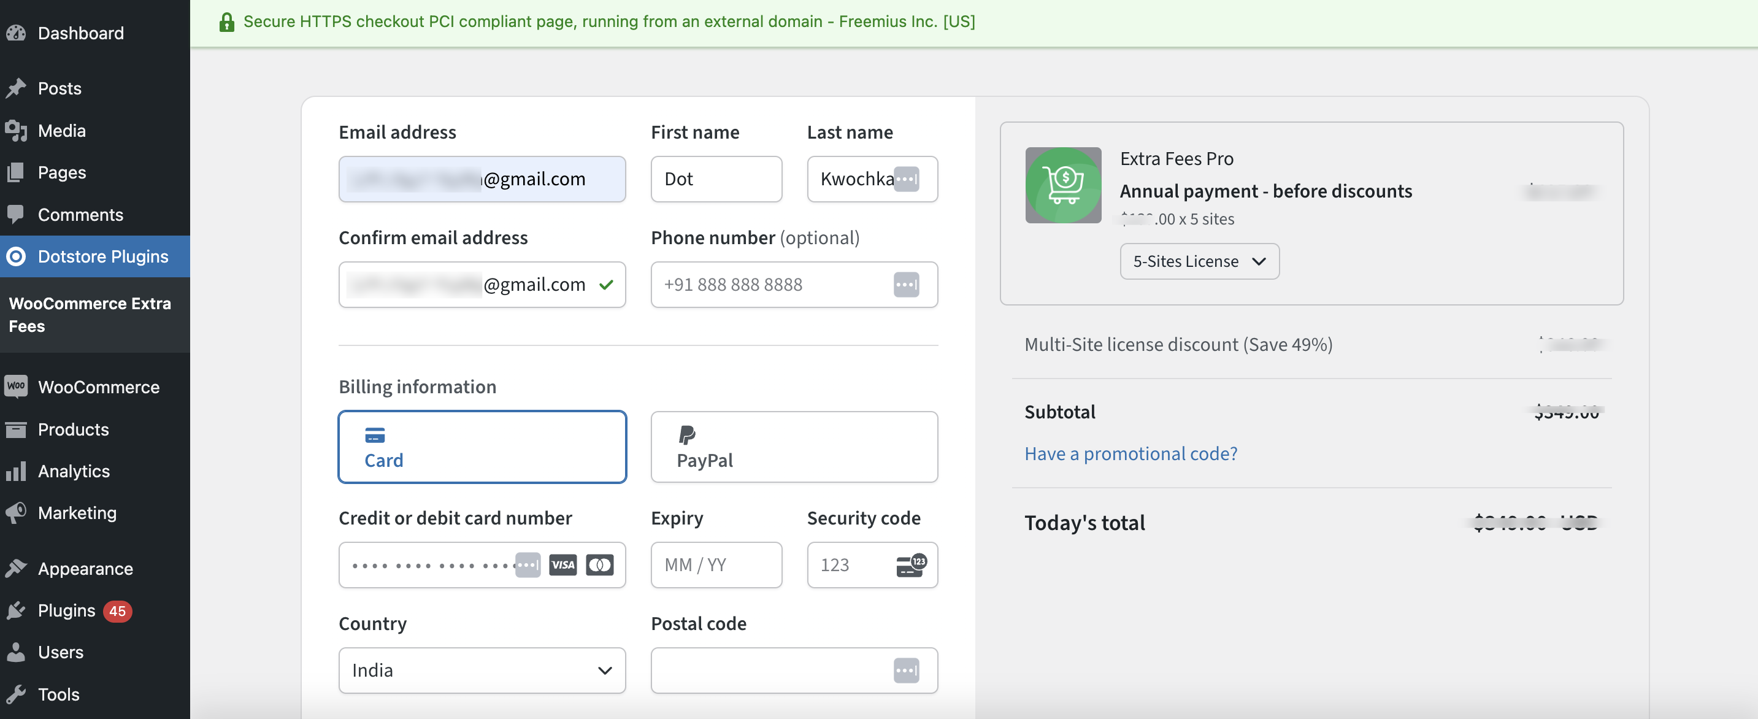This screenshot has height=719, width=1758.
Task: Click the Phone number input field
Action: pos(794,284)
